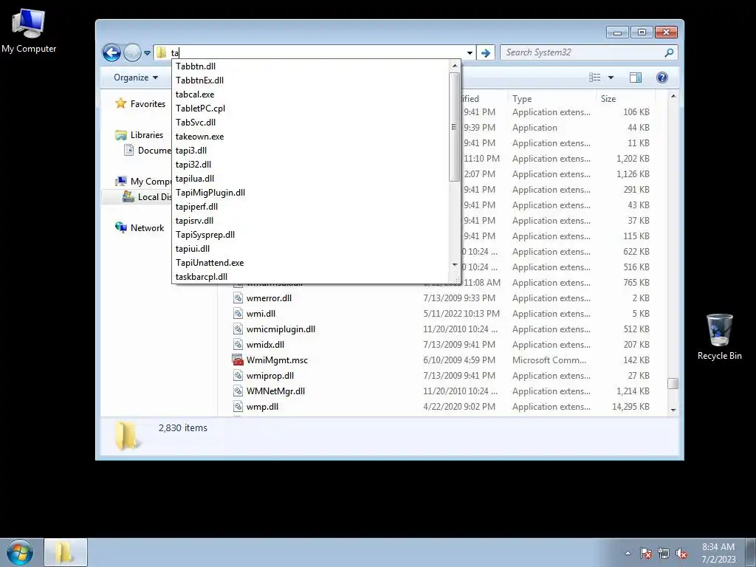Open recent pages dropdown beside Forward arrow
The width and height of the screenshot is (756, 567).
(x=147, y=53)
